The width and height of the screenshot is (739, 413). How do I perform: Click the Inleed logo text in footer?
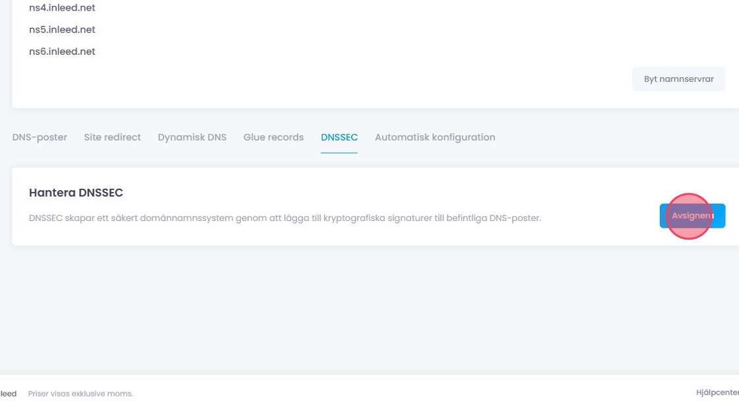coord(8,394)
